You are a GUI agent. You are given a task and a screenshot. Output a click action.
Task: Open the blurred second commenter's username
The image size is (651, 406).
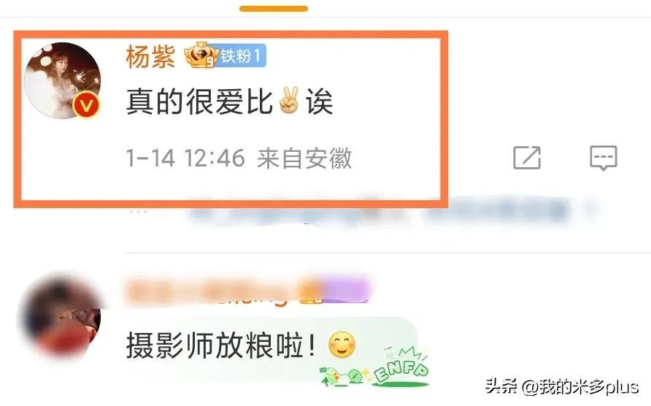pos(247,291)
